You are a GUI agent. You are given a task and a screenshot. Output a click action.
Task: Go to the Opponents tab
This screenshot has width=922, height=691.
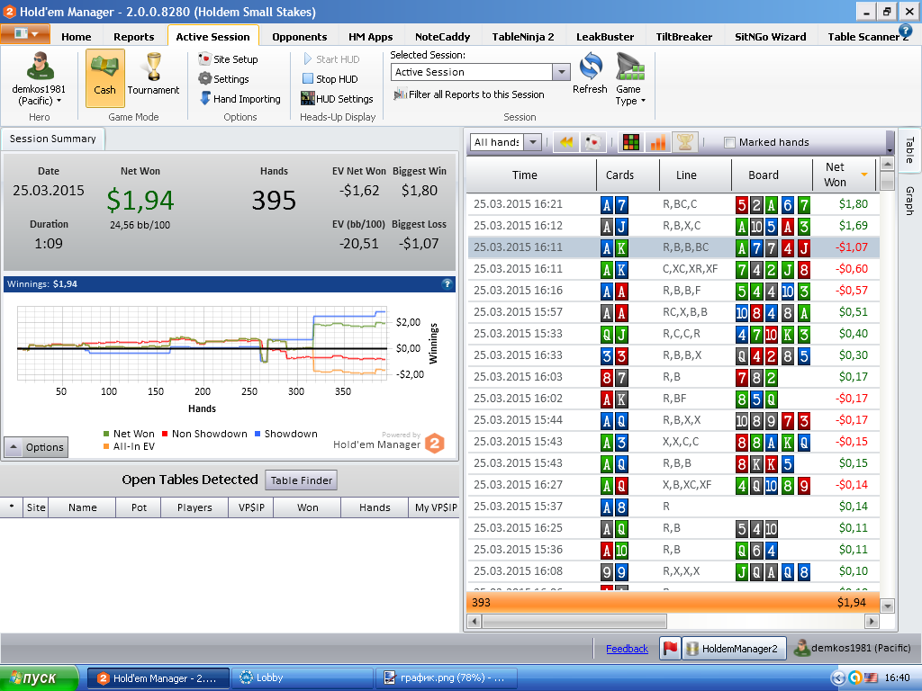tap(299, 36)
